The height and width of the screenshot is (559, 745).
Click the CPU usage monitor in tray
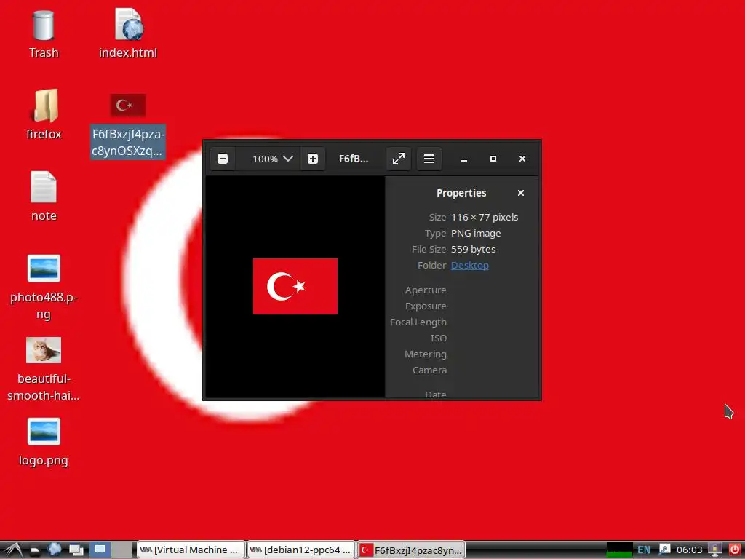click(619, 550)
